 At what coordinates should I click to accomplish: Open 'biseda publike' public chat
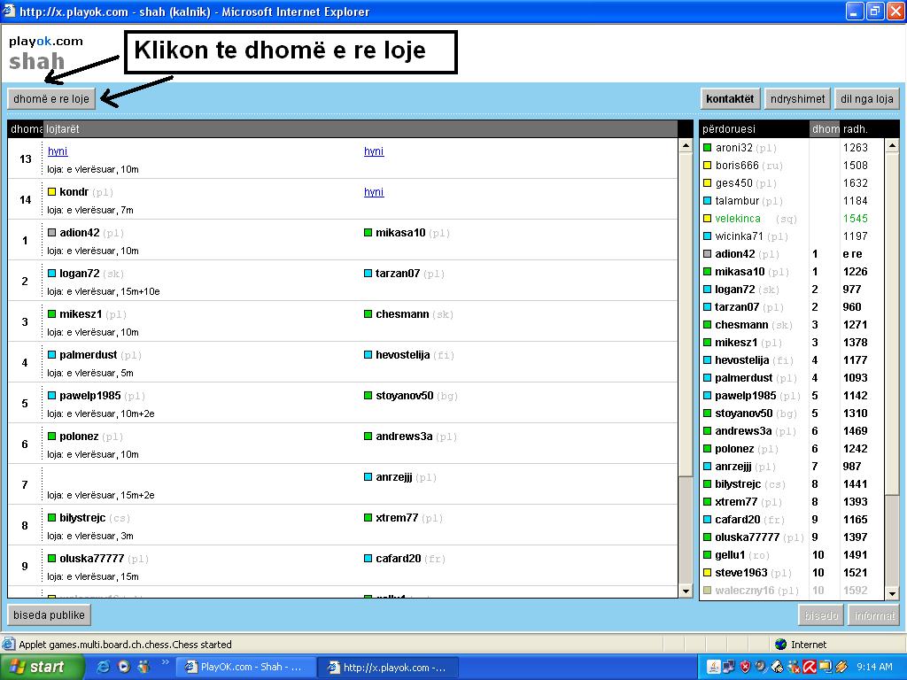tap(50, 615)
